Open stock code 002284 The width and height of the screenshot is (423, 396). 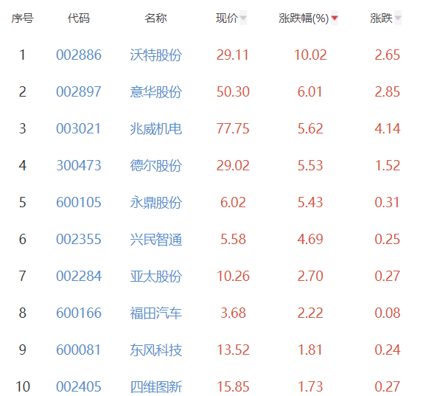[79, 276]
